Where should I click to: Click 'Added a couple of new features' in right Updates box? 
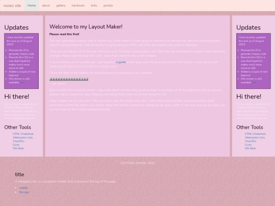[254, 73]
